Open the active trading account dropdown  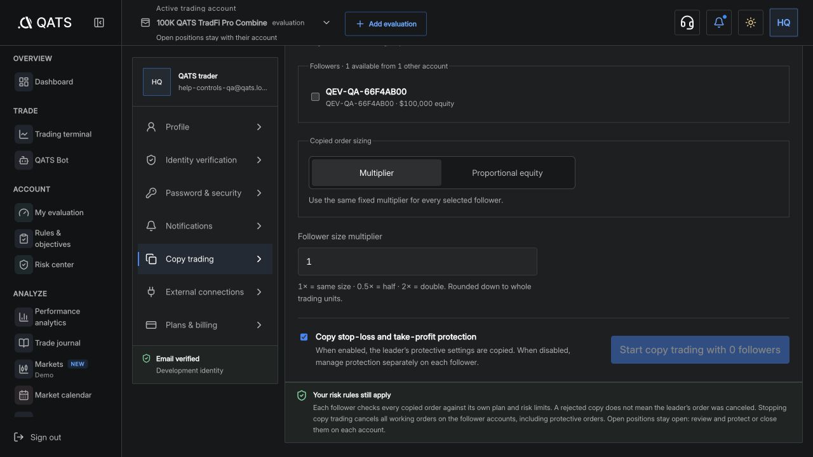tap(236, 23)
